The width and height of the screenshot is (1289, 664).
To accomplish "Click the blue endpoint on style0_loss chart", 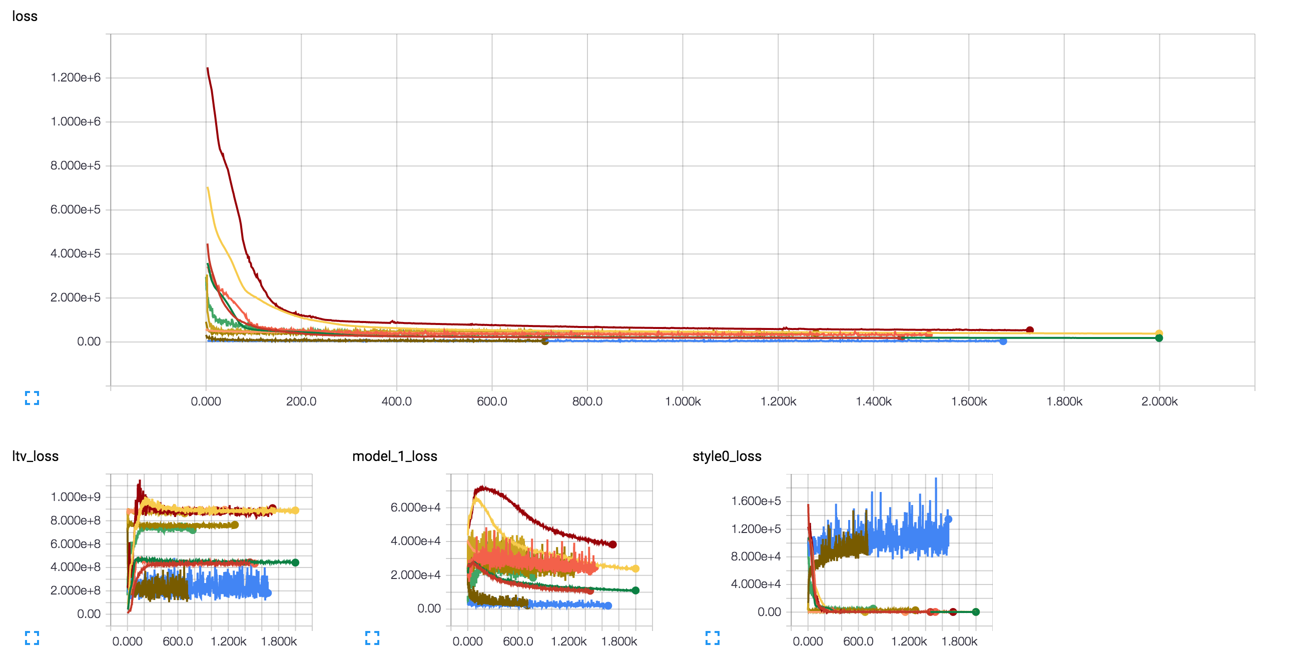I will tap(948, 519).
